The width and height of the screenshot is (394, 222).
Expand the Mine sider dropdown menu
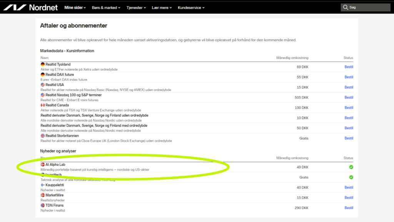pyautogui.click(x=75, y=8)
